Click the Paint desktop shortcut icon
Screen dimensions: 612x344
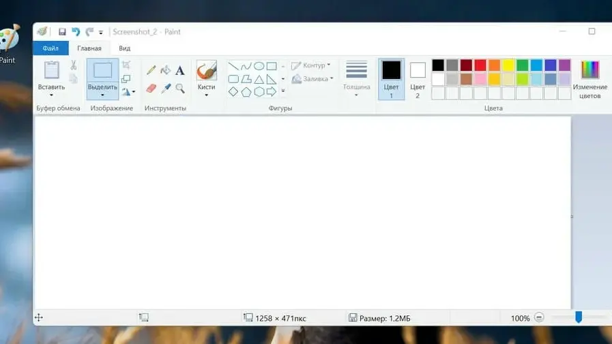click(8, 44)
